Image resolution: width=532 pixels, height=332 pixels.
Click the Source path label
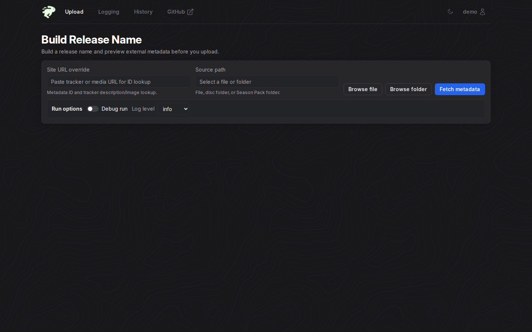(x=210, y=70)
